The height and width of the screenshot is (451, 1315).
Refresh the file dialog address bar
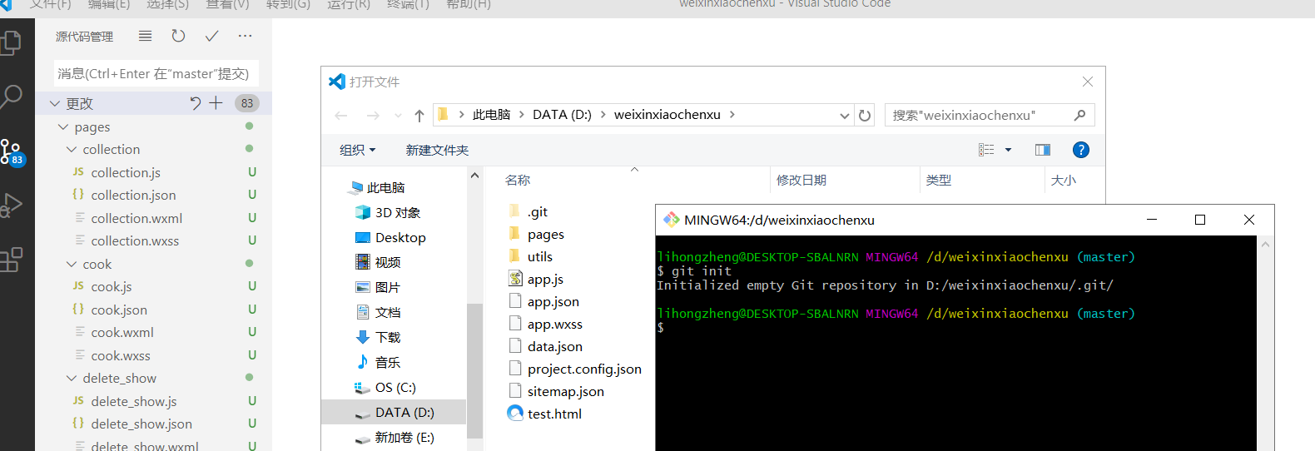[x=865, y=115]
